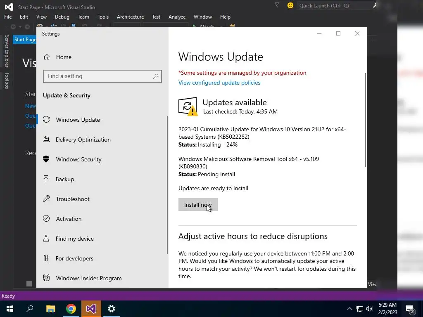
Task: Click the search magnifier in Find a setting
Action: [156, 76]
